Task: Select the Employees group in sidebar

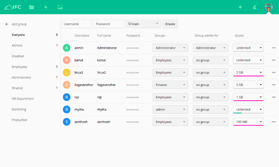Action: point(19,67)
